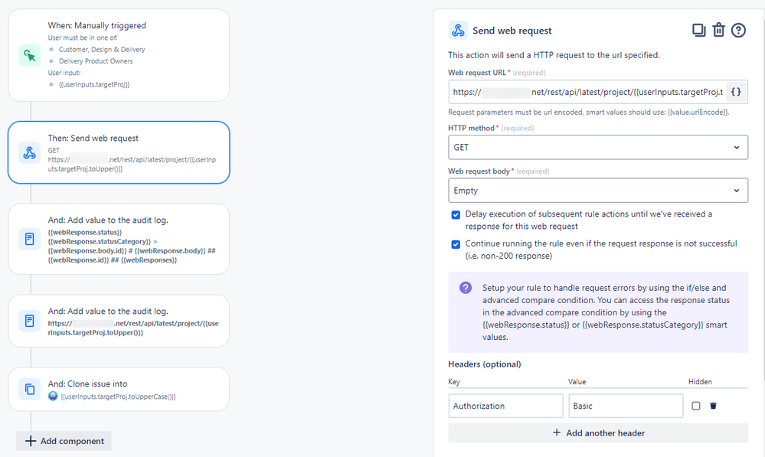765x457 pixels.
Task: Open help with question mark icon
Action: (x=738, y=31)
